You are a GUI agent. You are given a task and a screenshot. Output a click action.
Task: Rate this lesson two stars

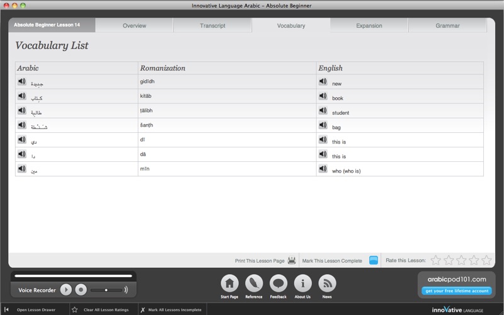point(449,260)
